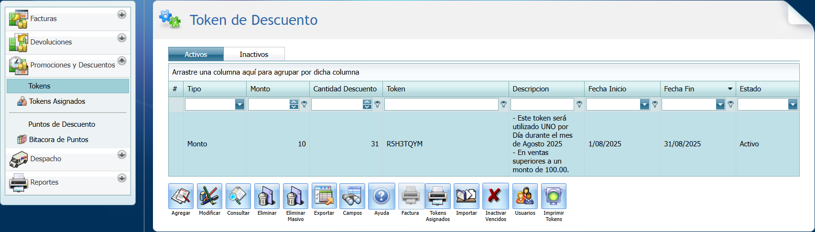
Task: Sort by the Descripcion column header
Action: pos(546,89)
